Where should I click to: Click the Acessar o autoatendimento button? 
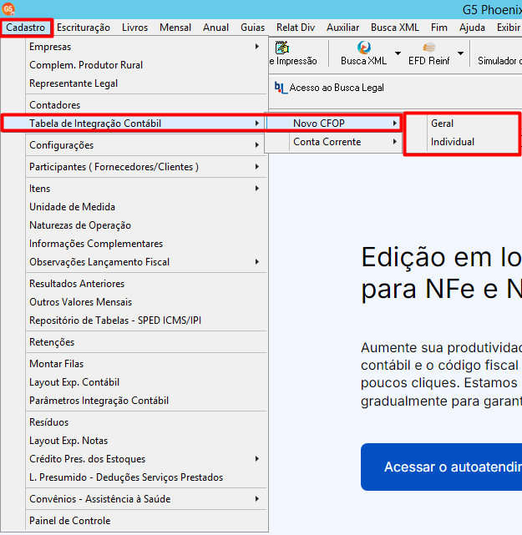[442, 467]
